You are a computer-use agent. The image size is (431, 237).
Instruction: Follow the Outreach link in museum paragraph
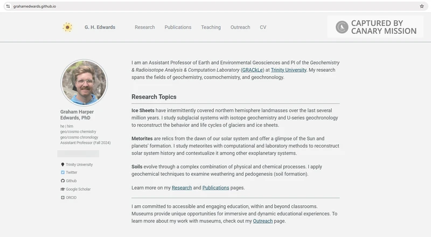pyautogui.click(x=263, y=221)
